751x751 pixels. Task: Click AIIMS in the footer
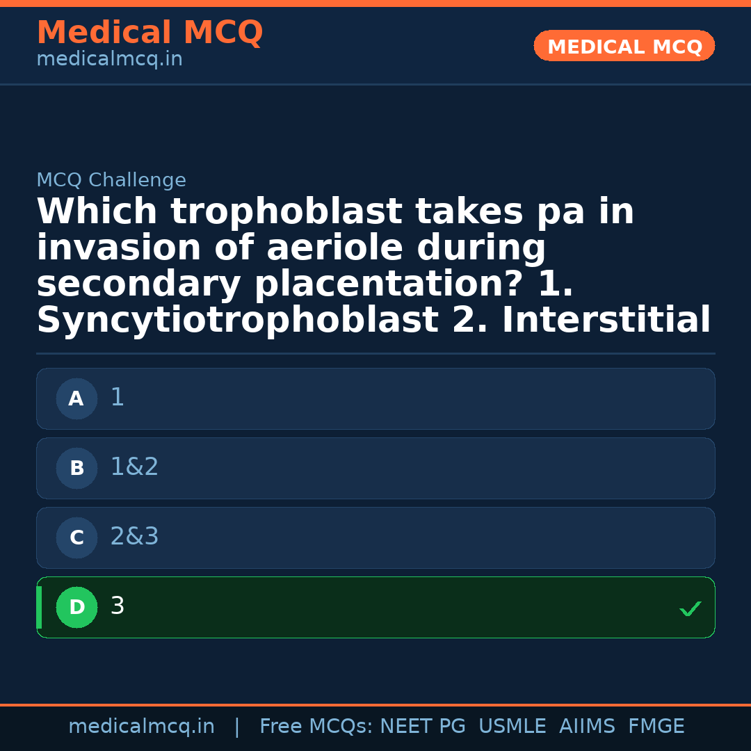pos(587,727)
